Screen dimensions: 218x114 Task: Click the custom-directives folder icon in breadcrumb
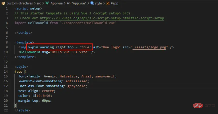click(x=3, y=3)
